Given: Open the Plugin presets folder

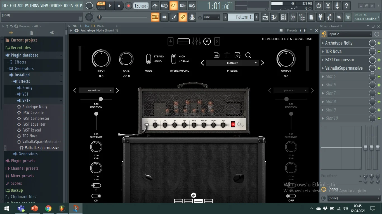Looking at the screenshot, I should 23,161.
